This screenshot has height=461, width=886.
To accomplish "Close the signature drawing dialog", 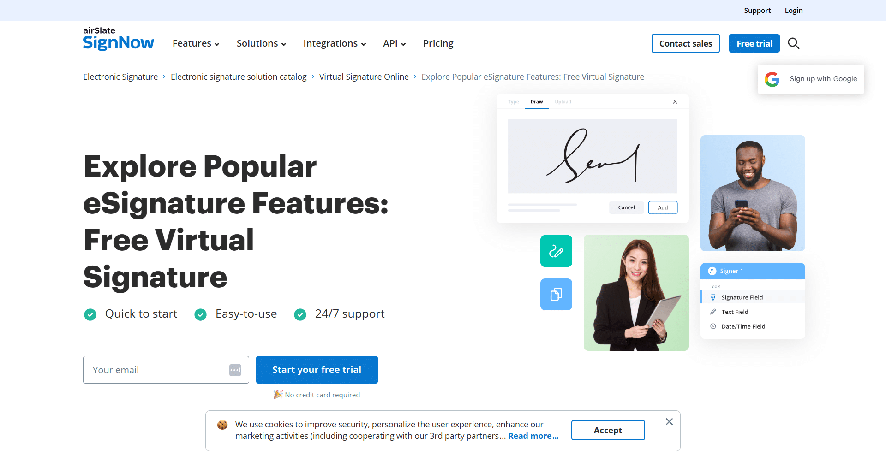I will 675,101.
